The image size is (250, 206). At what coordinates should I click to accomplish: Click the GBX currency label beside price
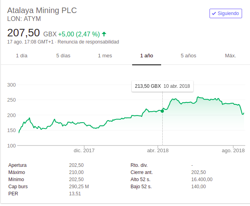[x=50, y=34]
